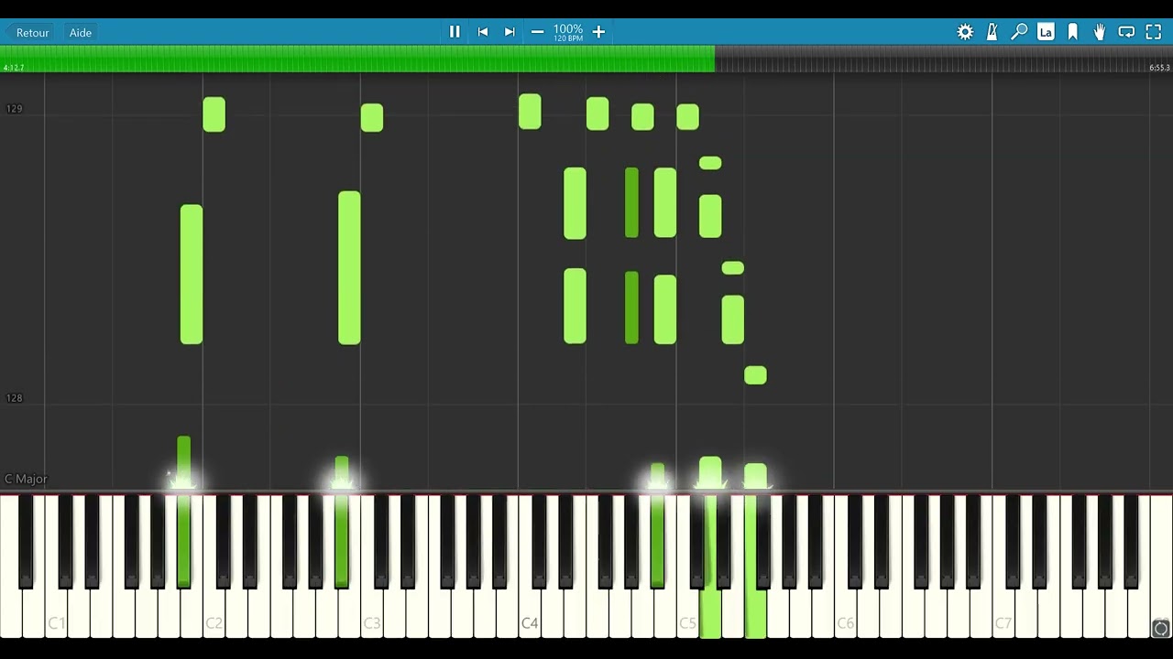
Task: Open the settings gear
Action: (965, 32)
